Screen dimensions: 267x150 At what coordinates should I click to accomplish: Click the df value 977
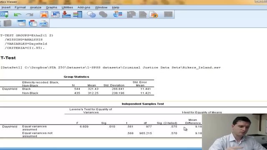(149, 127)
